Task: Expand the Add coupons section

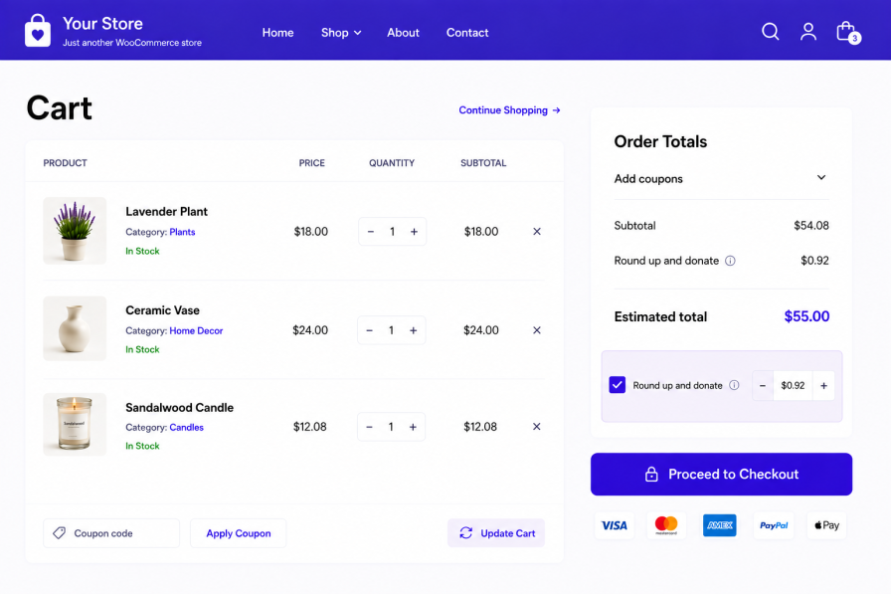Action: 721,178
